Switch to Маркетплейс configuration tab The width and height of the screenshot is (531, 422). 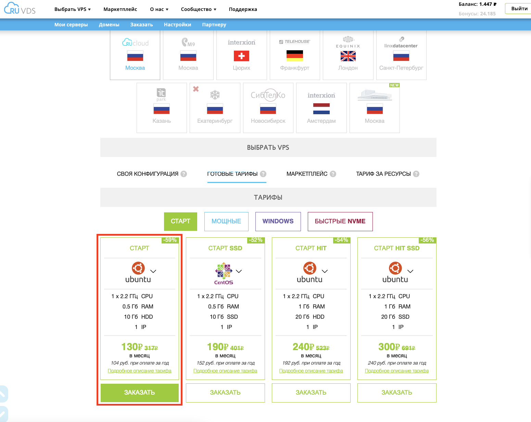tap(307, 174)
